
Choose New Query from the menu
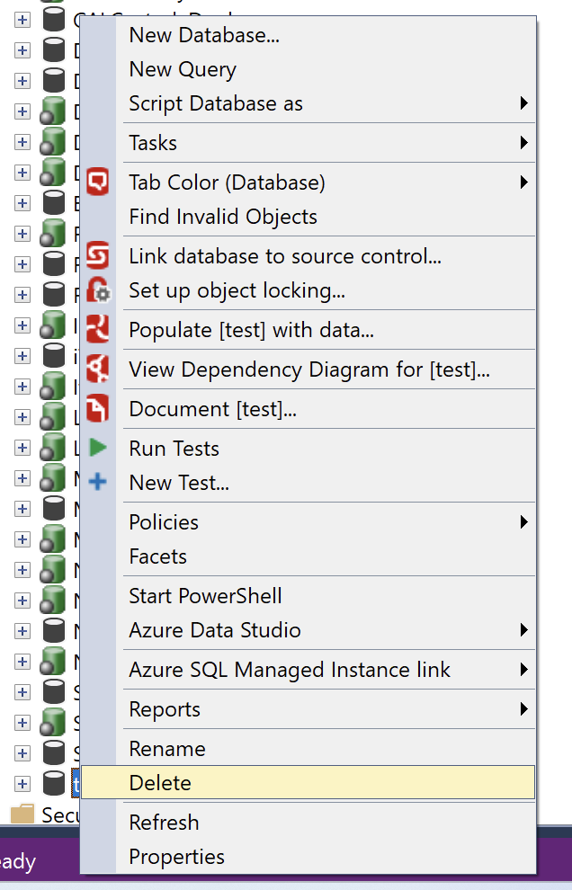click(x=183, y=68)
